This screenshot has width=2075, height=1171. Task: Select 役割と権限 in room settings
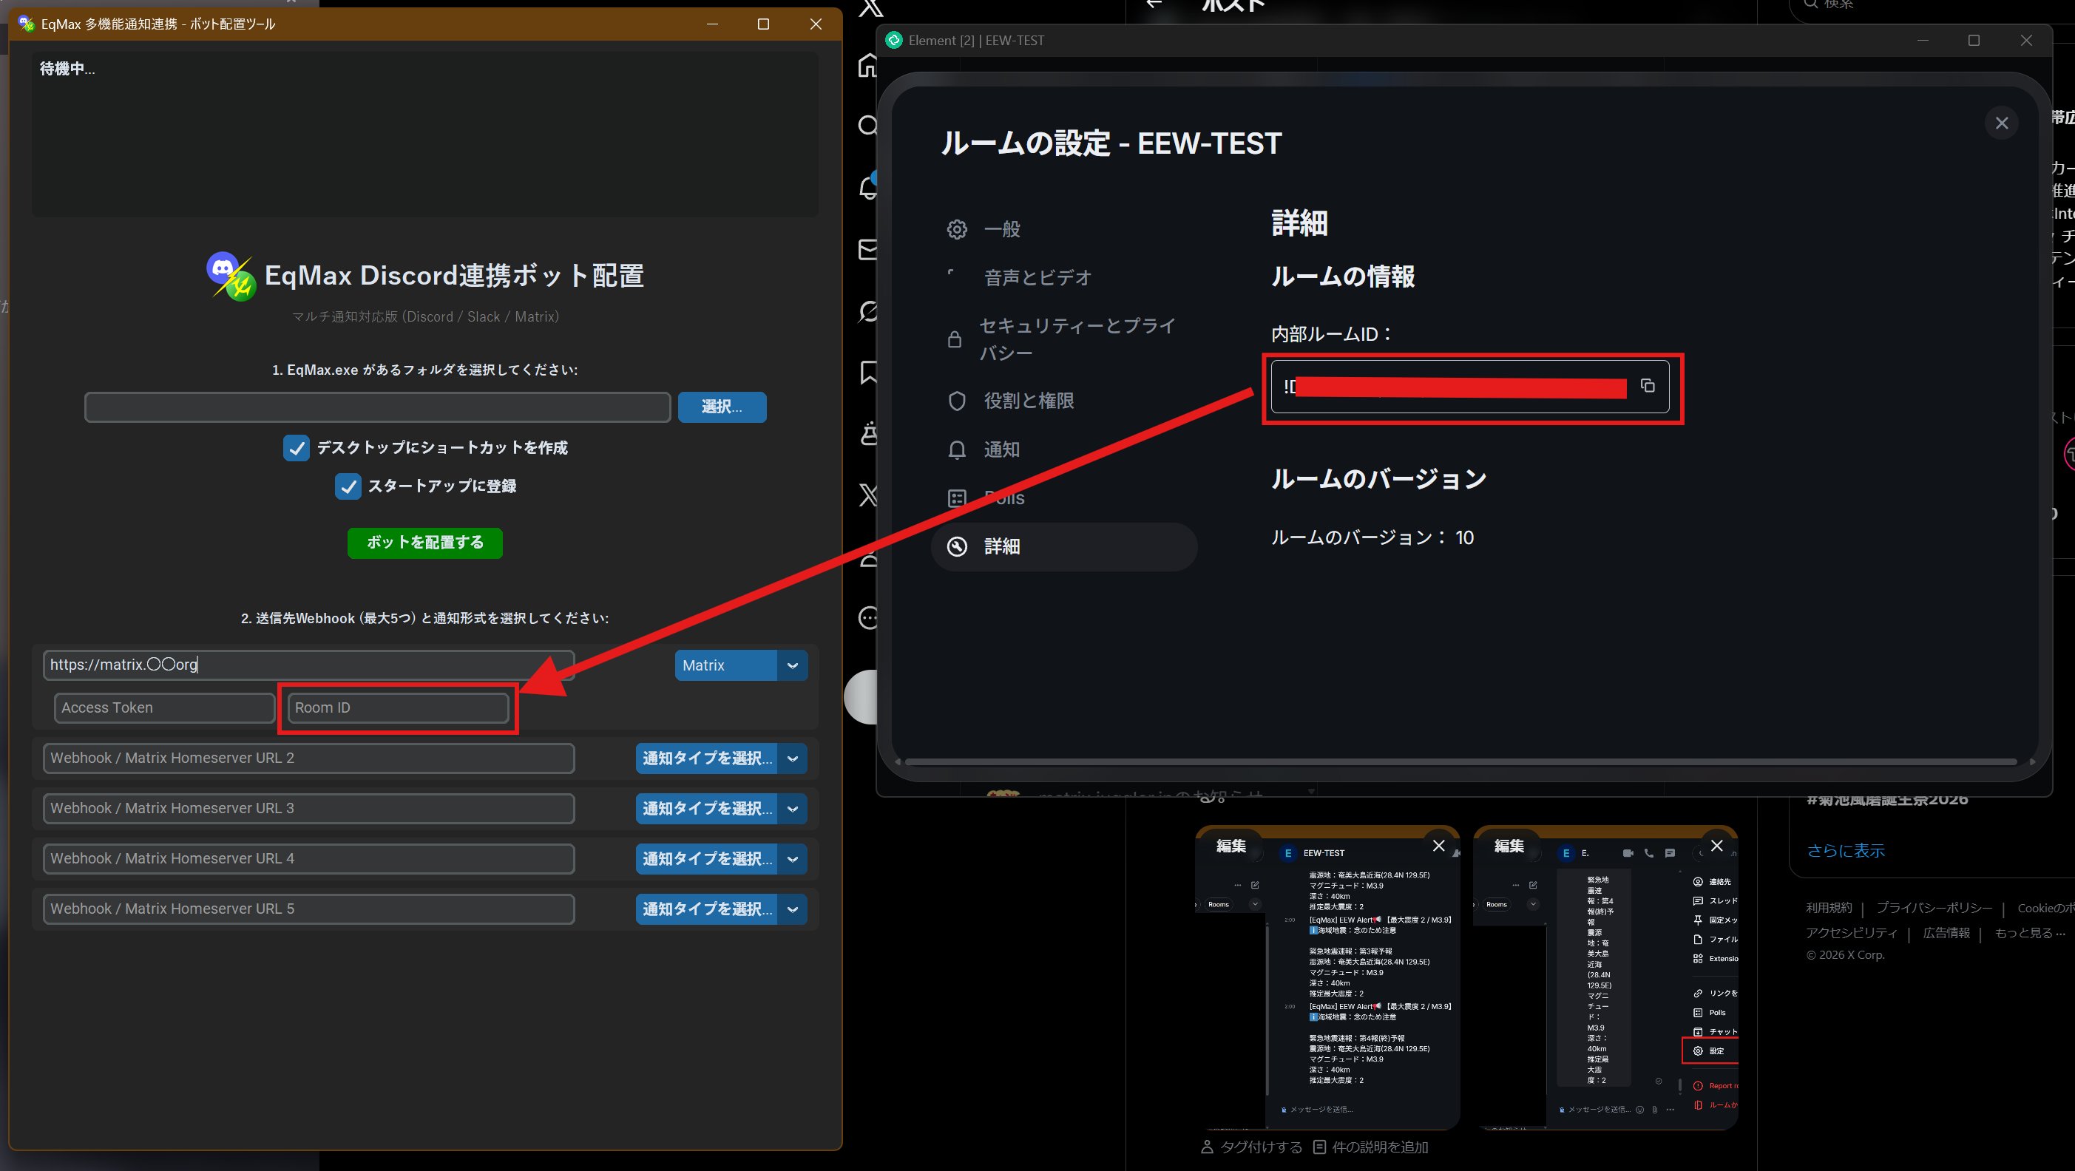click(x=1028, y=400)
